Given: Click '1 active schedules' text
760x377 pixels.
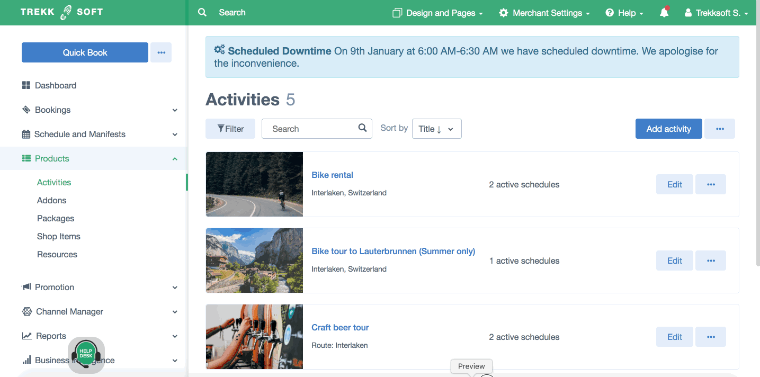Looking at the screenshot, I should 524,261.
